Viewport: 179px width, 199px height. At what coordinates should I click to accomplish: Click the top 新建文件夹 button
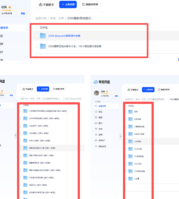(90, 4)
